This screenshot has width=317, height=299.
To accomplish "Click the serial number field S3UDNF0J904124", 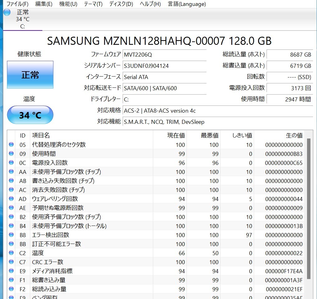I will [x=164, y=66].
